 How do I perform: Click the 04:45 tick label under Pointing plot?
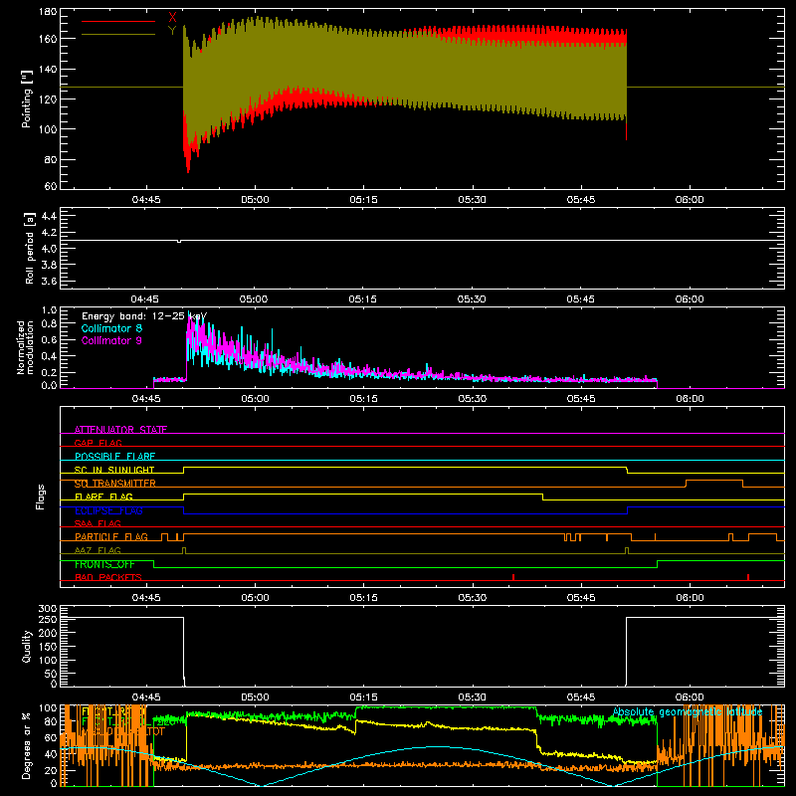[146, 200]
